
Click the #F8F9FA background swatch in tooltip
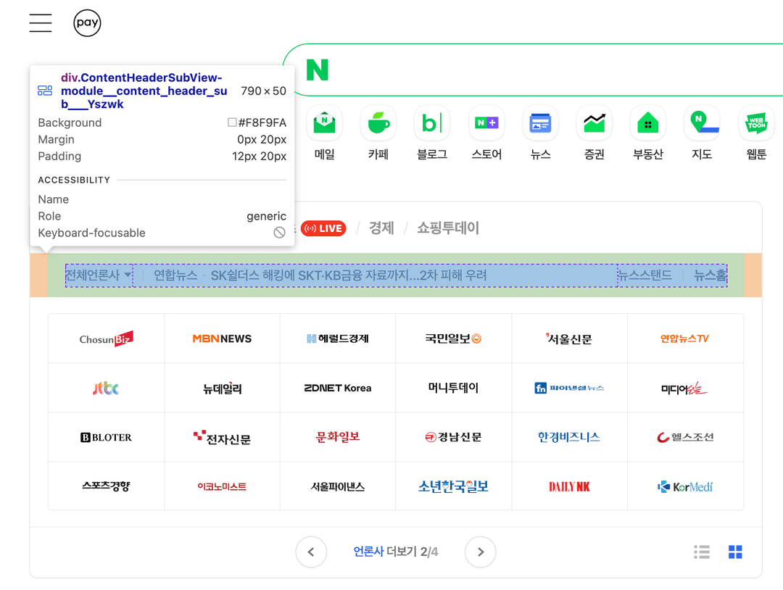pos(232,122)
